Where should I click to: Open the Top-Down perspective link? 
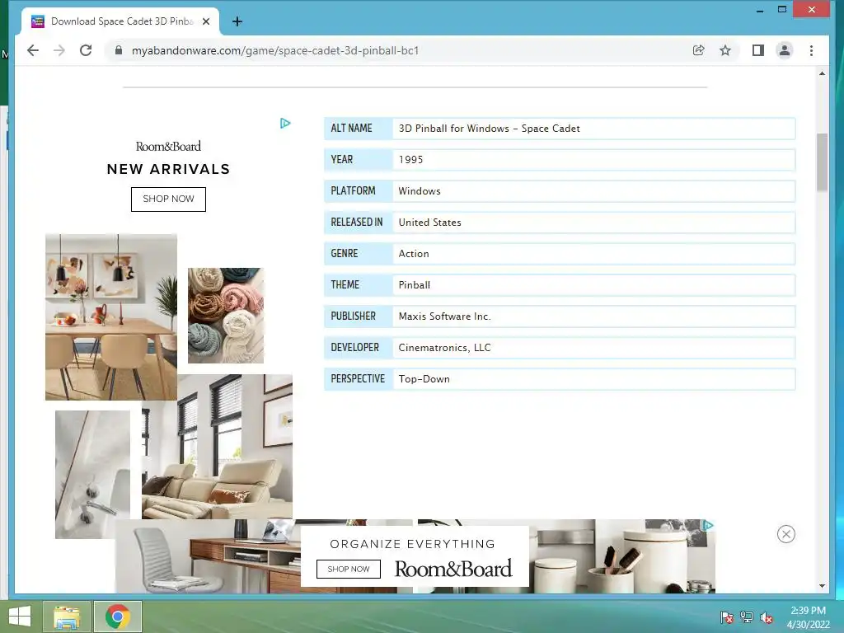424,379
